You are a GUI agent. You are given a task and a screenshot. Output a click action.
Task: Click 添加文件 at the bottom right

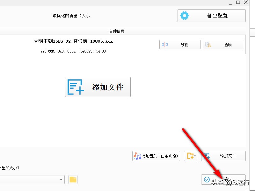tap(223, 156)
